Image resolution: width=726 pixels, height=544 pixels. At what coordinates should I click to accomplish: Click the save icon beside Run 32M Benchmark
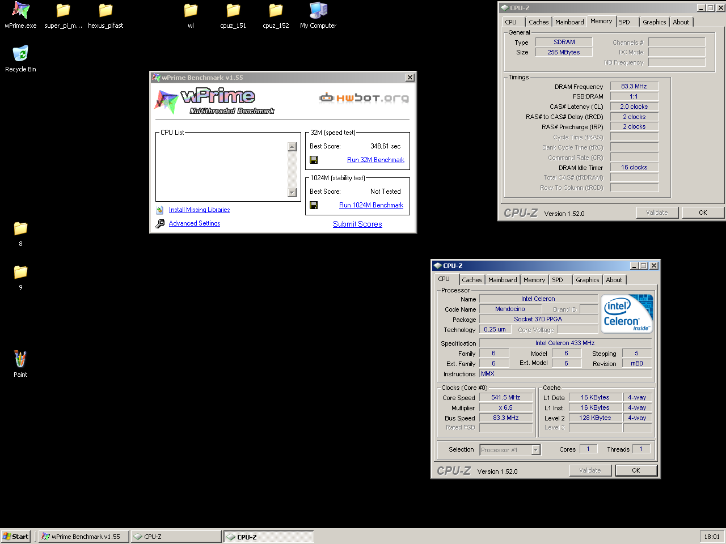pos(314,160)
